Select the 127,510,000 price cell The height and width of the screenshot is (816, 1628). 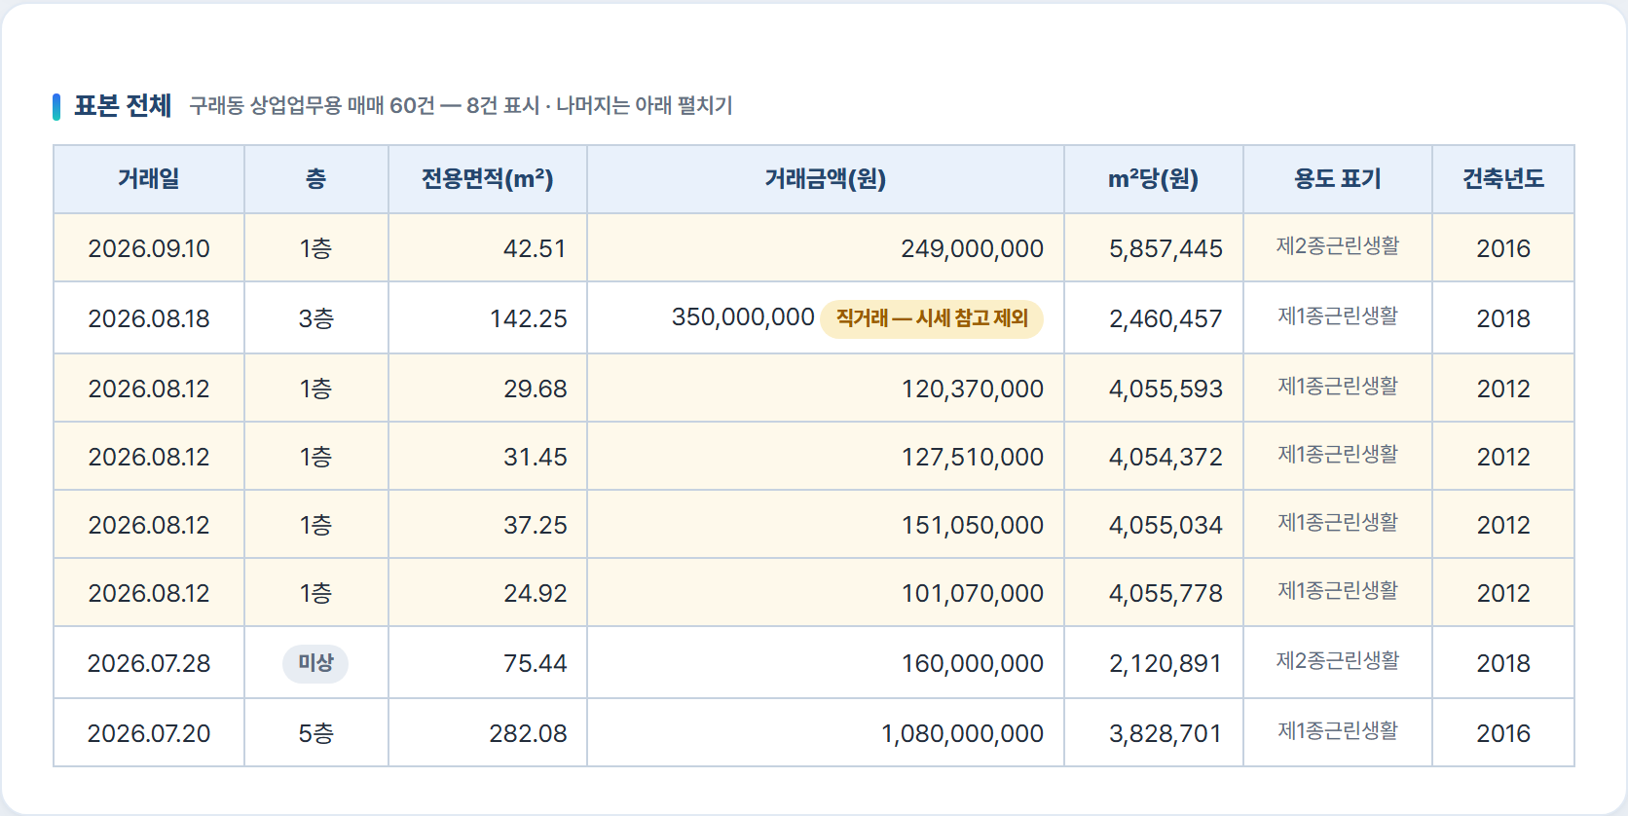[826, 457]
